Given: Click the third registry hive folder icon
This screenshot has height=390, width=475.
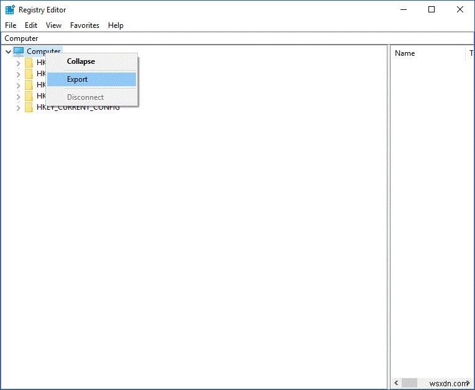Looking at the screenshot, I should (29, 85).
